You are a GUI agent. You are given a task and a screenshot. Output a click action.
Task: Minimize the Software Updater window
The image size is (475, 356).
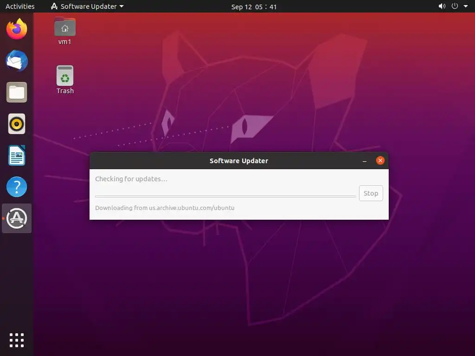365,161
